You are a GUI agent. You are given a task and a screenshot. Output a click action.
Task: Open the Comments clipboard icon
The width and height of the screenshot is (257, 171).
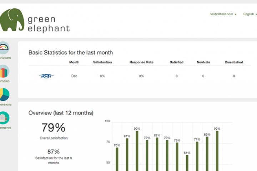click(x=4, y=118)
